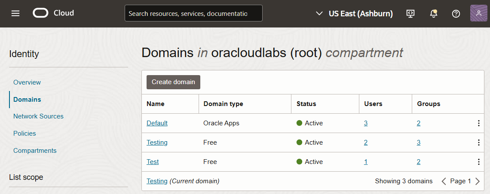490x194 pixels.
Task: Open Compartments from the Identity sidebar
Action: pos(35,151)
